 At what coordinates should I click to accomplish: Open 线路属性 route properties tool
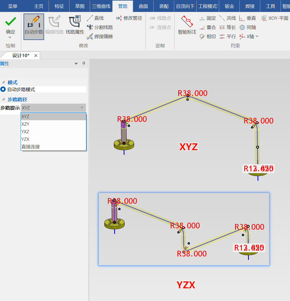click(x=75, y=26)
